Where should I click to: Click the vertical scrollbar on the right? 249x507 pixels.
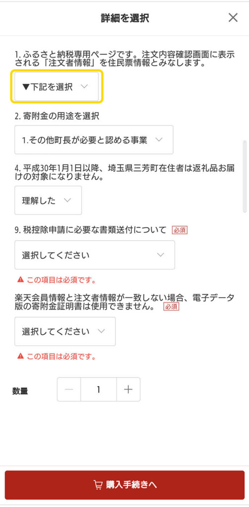point(245,176)
